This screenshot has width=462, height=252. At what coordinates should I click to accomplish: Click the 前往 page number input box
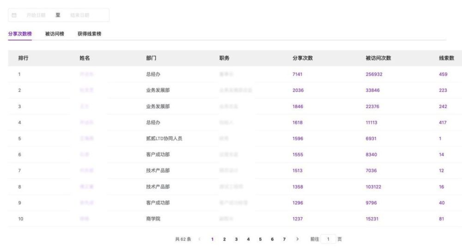pyautogui.click(x=328, y=239)
